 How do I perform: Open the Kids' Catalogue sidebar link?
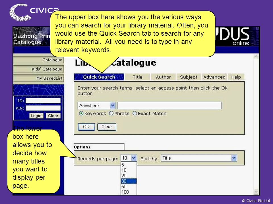(x=39, y=69)
